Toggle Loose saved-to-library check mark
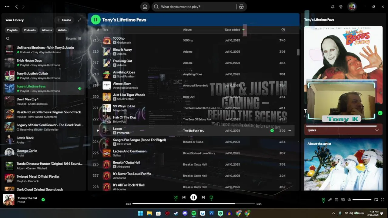 (x=272, y=130)
